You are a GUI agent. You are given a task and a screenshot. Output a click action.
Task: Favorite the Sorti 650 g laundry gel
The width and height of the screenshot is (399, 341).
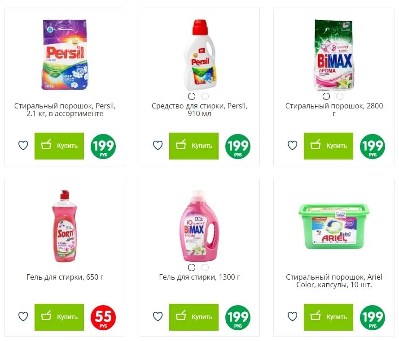(x=23, y=317)
